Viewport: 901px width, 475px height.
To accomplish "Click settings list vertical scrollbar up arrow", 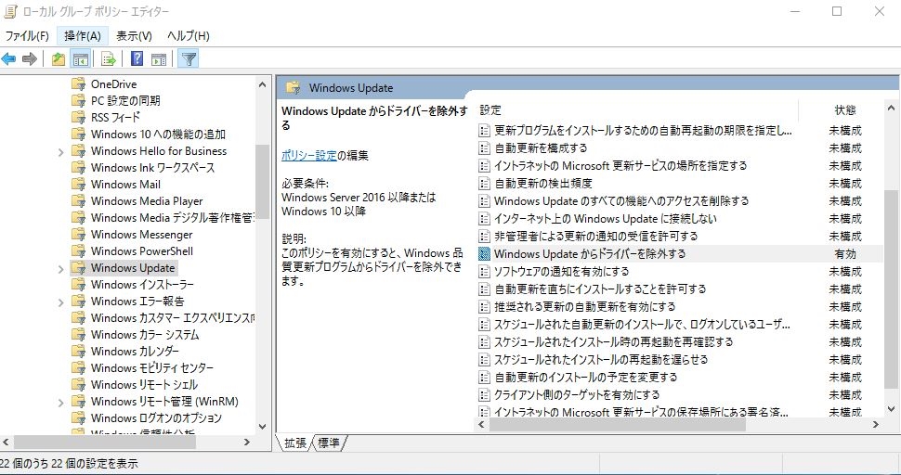I will click(x=891, y=109).
